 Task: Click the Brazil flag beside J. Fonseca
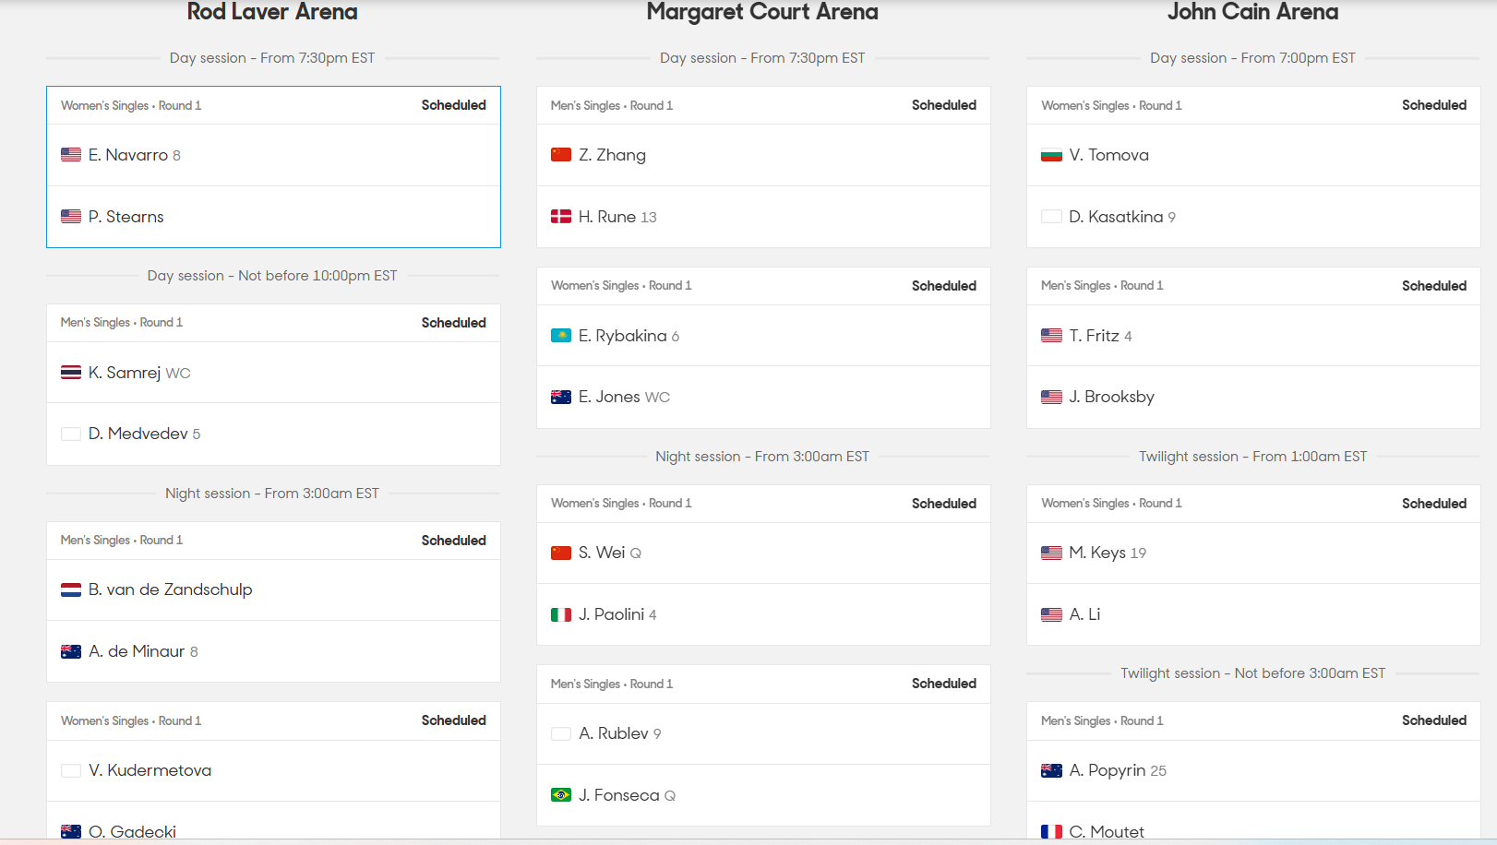(x=561, y=795)
